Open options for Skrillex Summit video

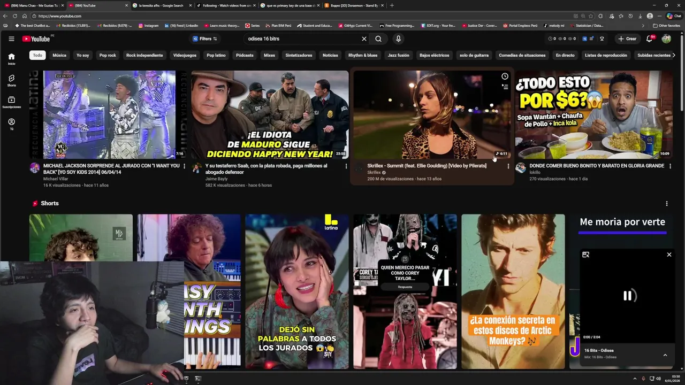508,166
